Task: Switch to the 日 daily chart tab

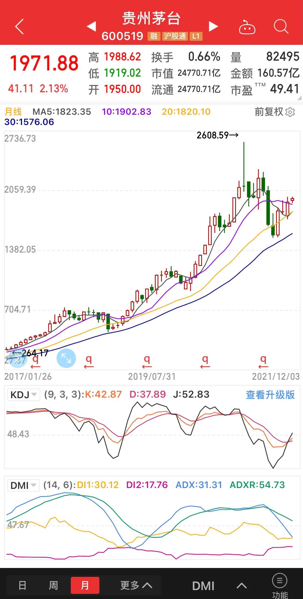Action: [23, 585]
